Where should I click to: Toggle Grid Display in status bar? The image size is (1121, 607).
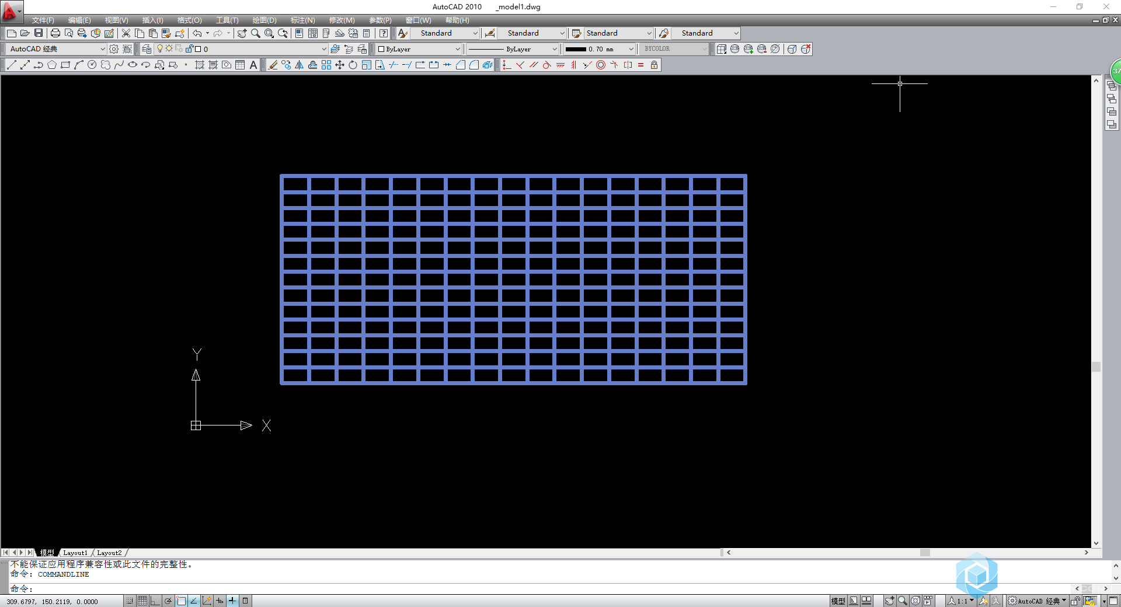pyautogui.click(x=142, y=601)
